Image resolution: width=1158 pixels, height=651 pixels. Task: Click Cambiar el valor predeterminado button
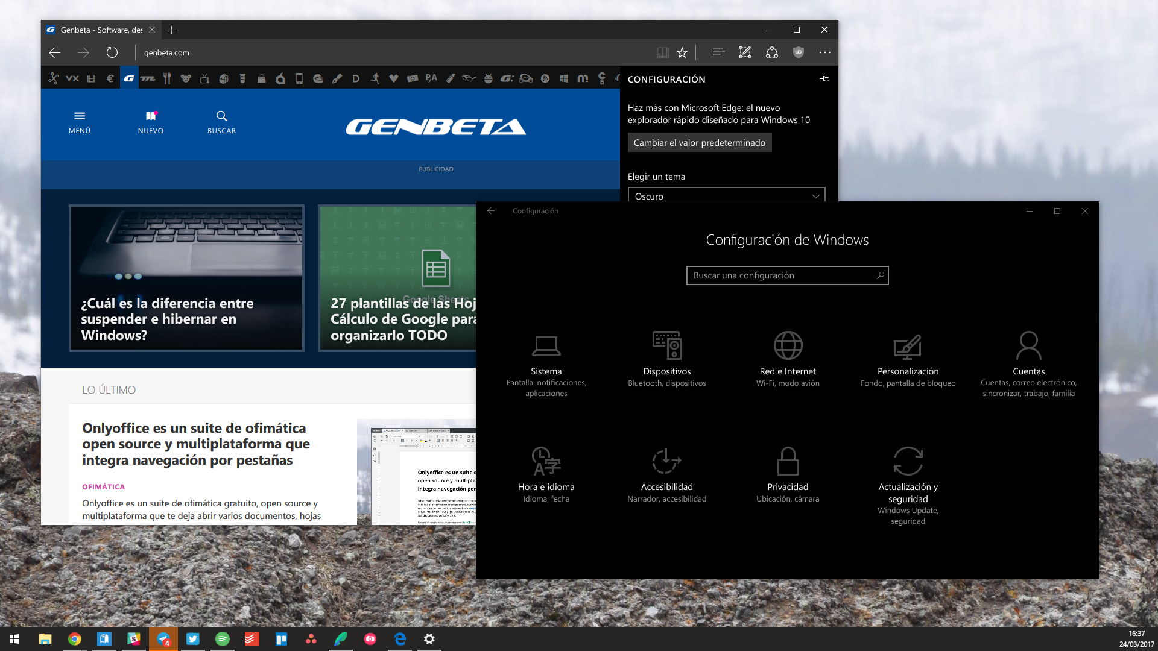coord(700,143)
